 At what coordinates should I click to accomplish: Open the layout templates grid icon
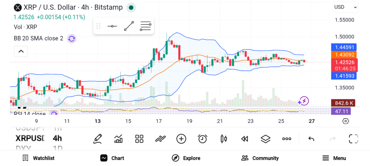point(139,139)
